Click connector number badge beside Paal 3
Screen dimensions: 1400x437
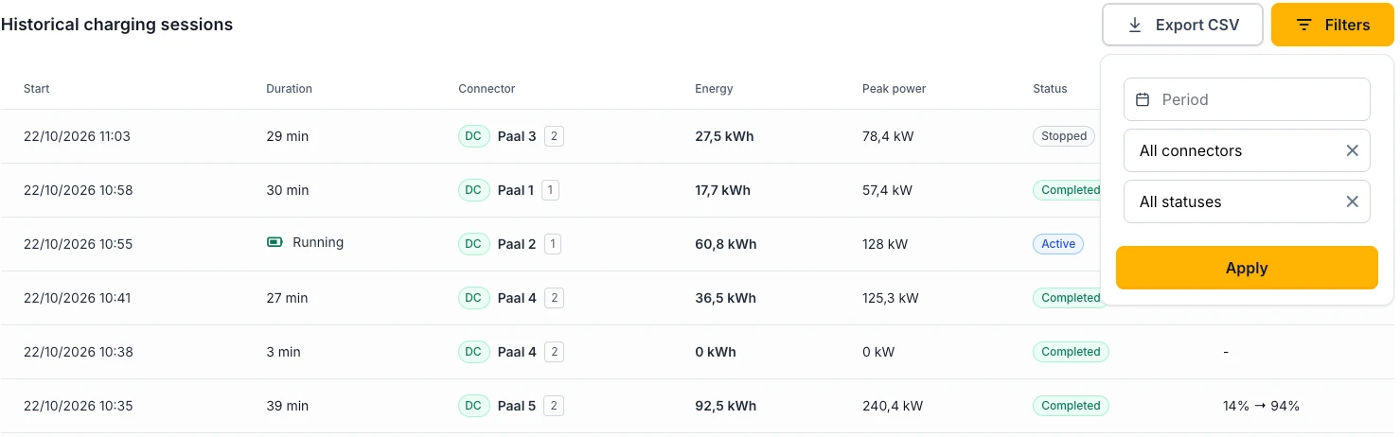click(555, 136)
